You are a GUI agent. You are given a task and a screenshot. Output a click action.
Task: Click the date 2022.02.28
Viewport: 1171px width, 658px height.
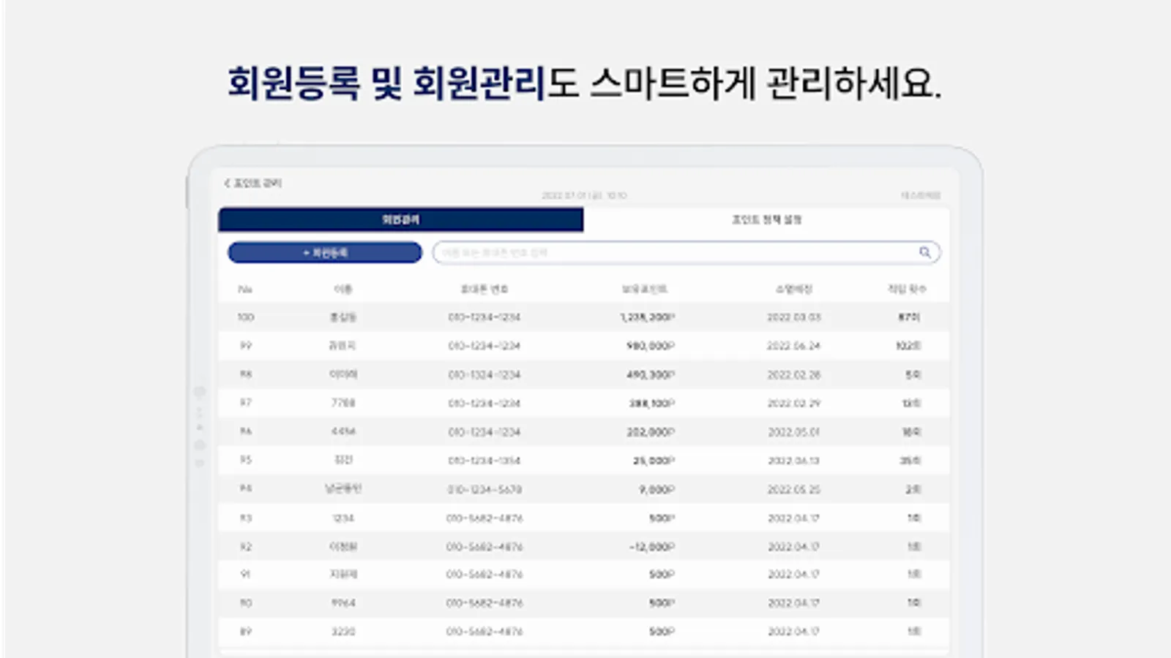coord(794,374)
